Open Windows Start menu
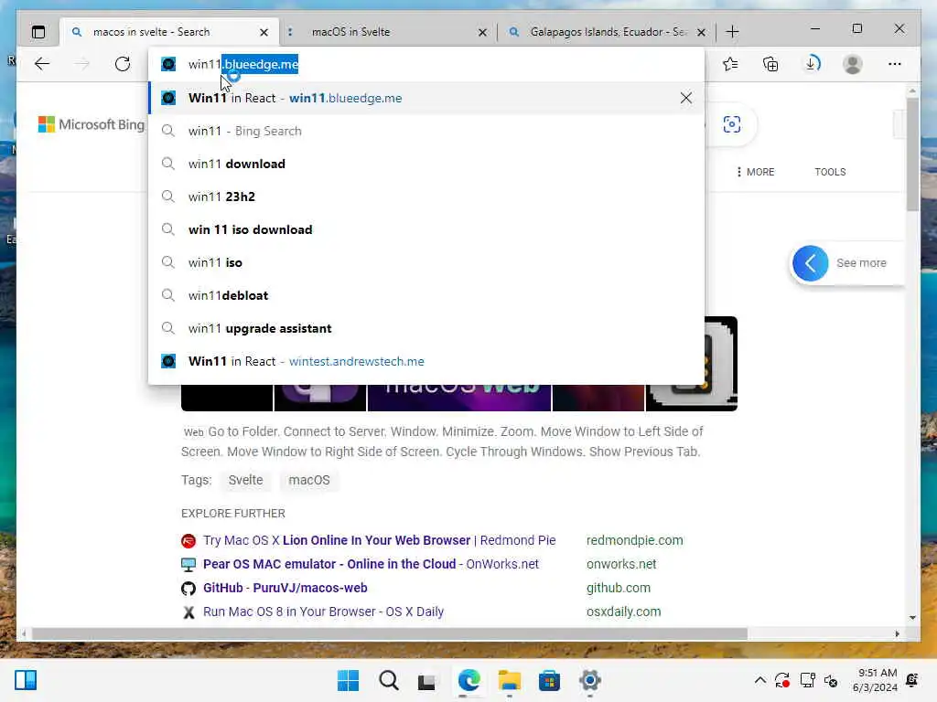This screenshot has height=702, width=937. tap(348, 680)
